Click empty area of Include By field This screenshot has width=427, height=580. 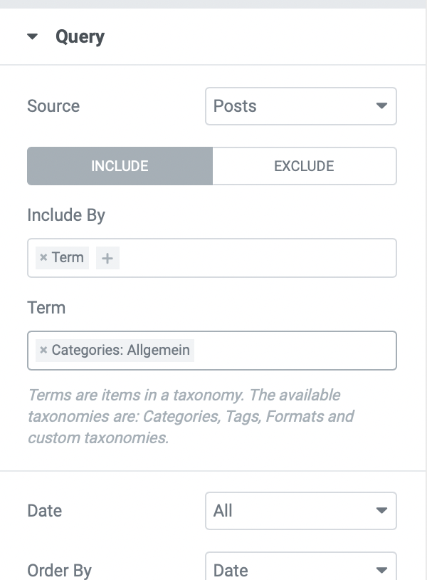click(x=258, y=258)
